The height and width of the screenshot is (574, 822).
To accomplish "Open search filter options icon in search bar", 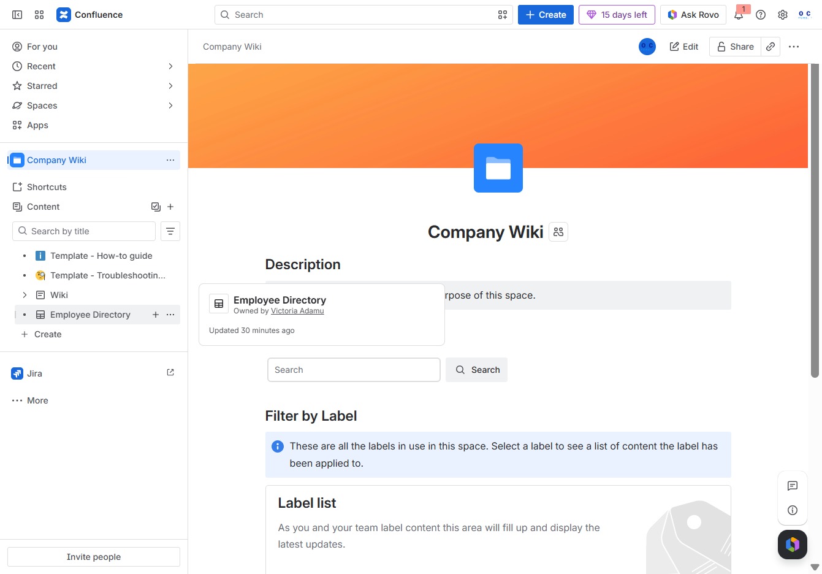I will pyautogui.click(x=503, y=15).
